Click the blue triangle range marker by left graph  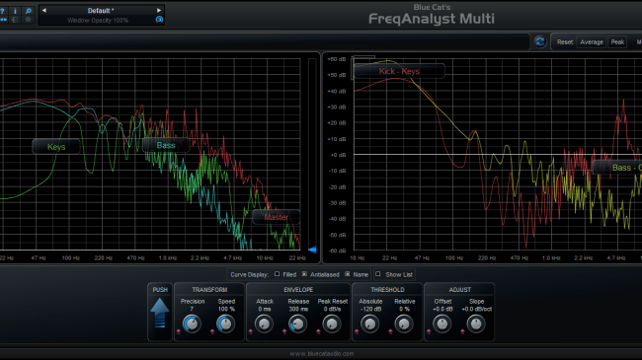[x=312, y=250]
